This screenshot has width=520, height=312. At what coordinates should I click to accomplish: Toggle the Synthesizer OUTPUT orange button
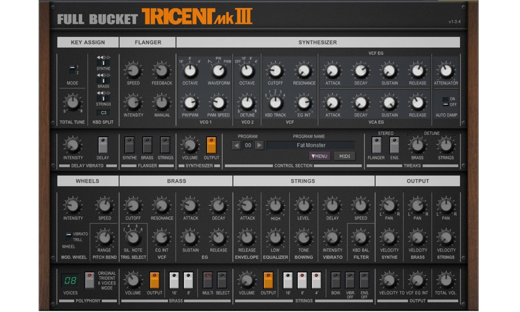pos(211,145)
